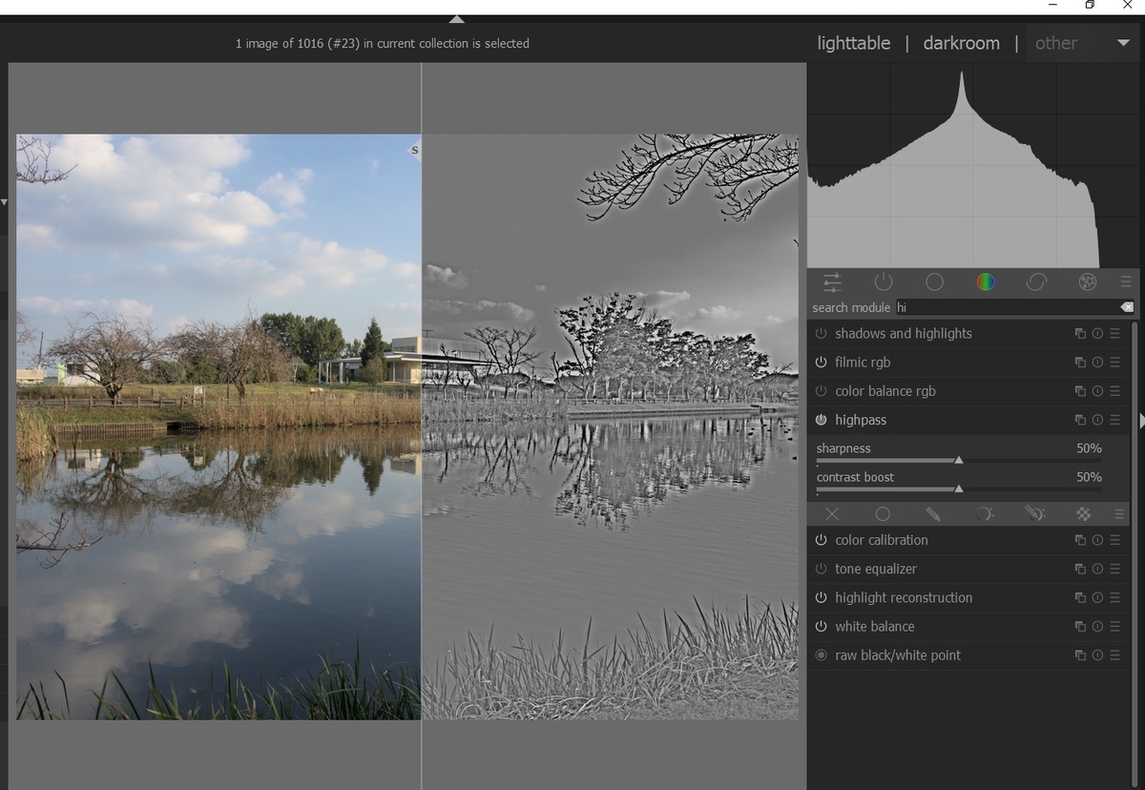
Task: Open module groups presets menu
Action: pyautogui.click(x=1126, y=281)
